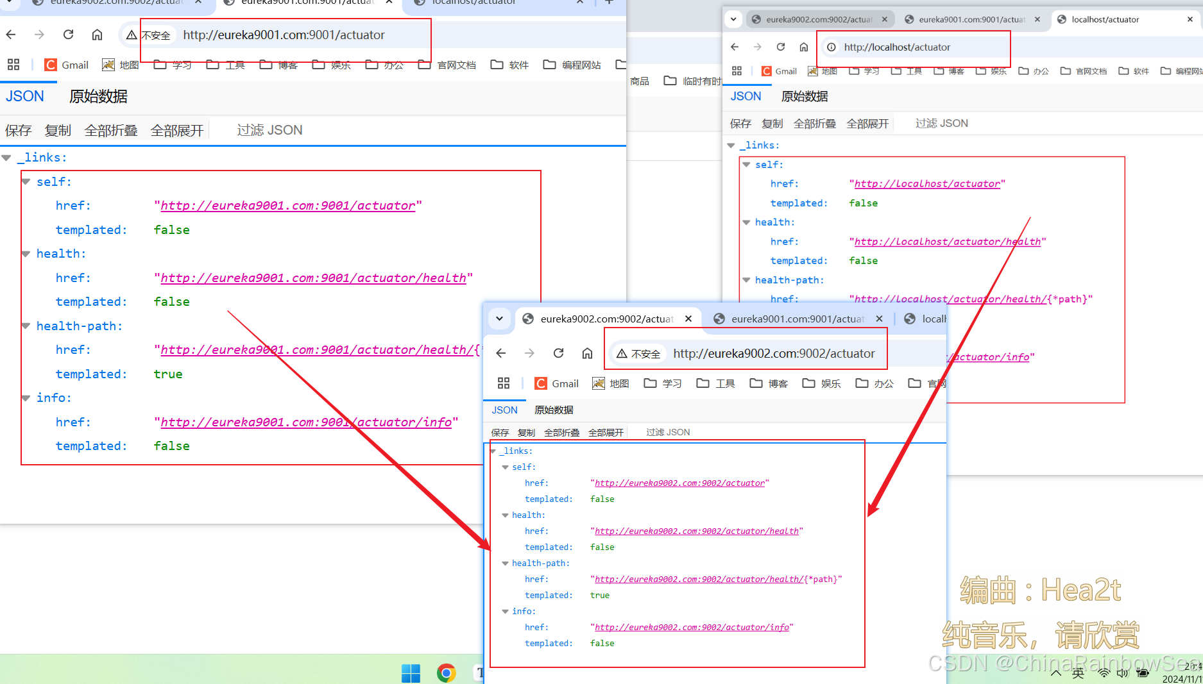
Task: Open tab search dropdown in localhost window
Action: 733,19
